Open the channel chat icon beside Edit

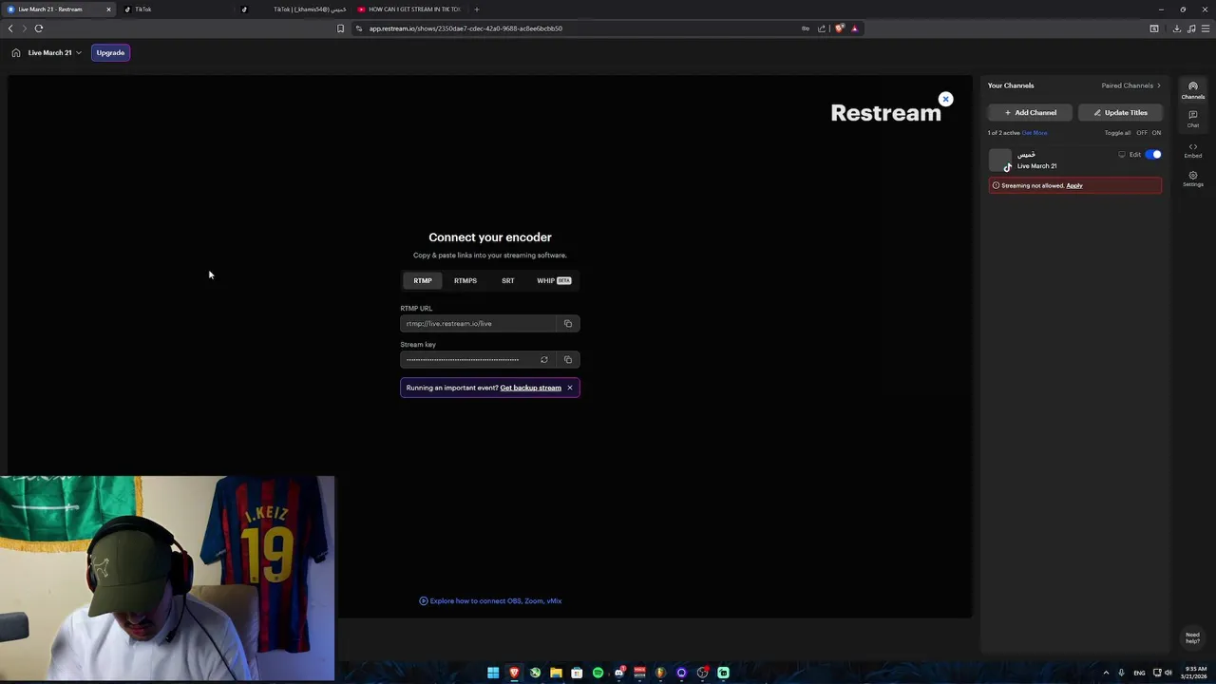coord(1121,155)
